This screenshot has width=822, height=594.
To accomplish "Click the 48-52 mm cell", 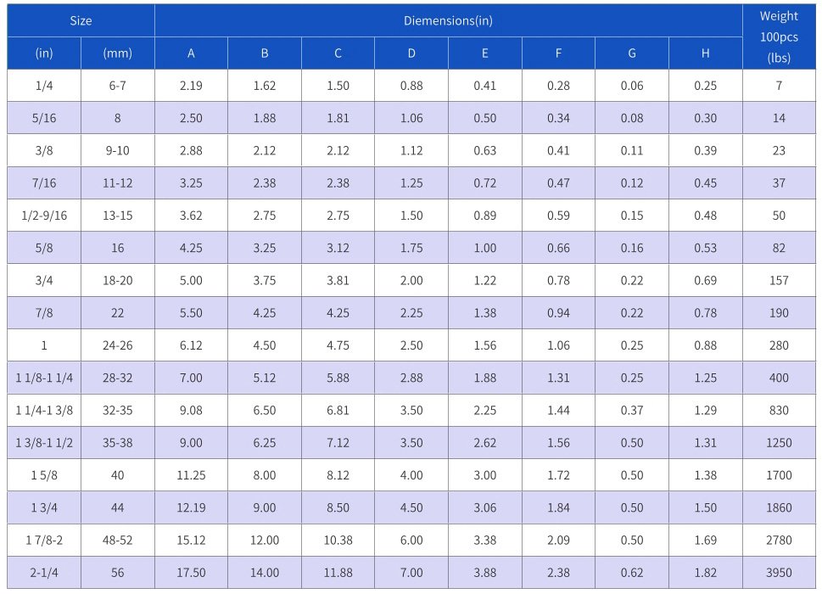I will point(117,541).
